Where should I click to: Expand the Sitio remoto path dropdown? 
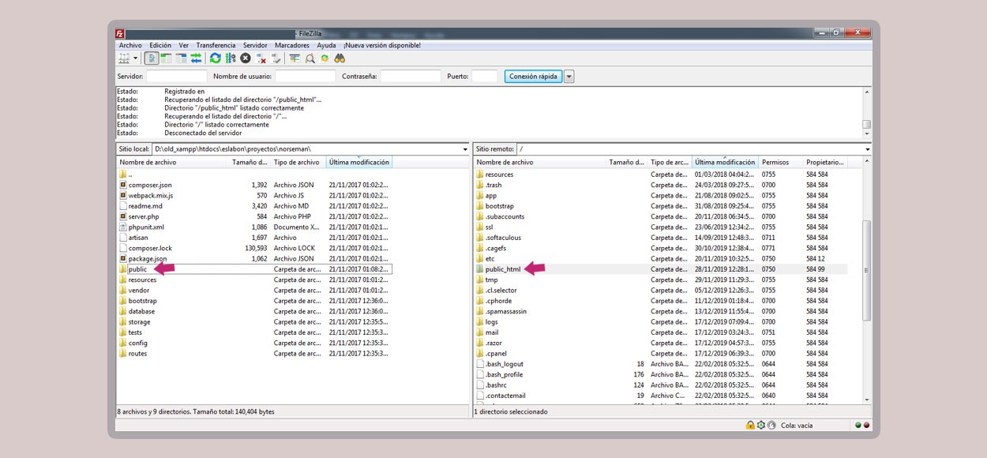click(x=867, y=149)
